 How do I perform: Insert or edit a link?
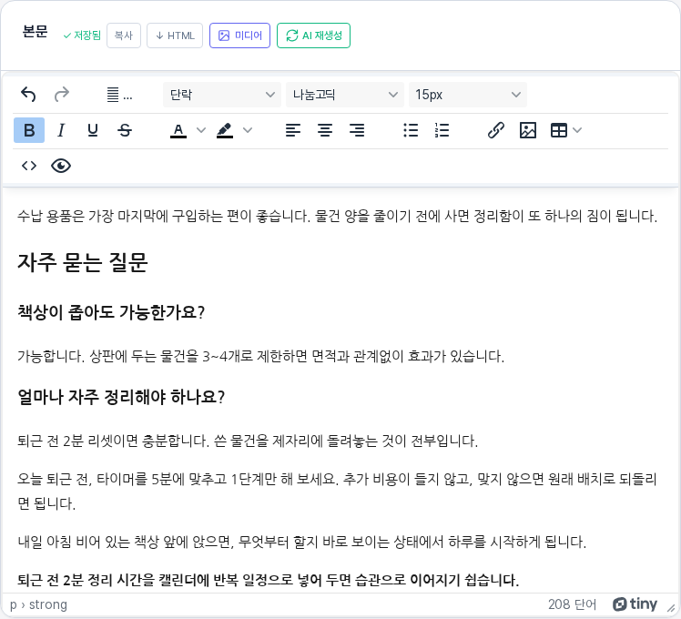click(x=495, y=130)
